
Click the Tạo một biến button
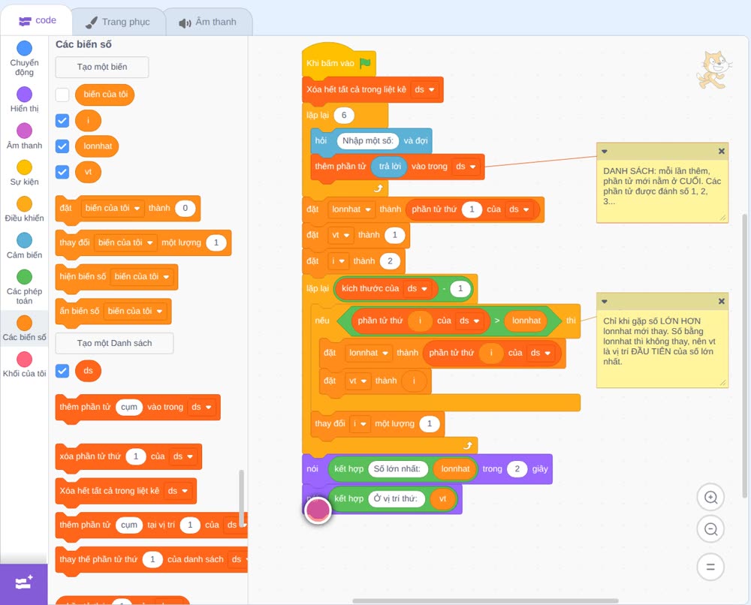[102, 67]
